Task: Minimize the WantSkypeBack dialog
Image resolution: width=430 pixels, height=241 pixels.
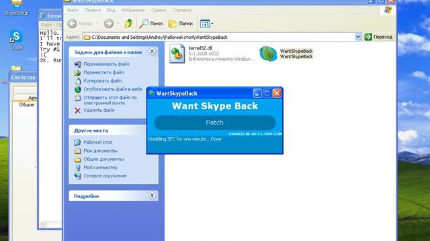Action: pos(257,94)
